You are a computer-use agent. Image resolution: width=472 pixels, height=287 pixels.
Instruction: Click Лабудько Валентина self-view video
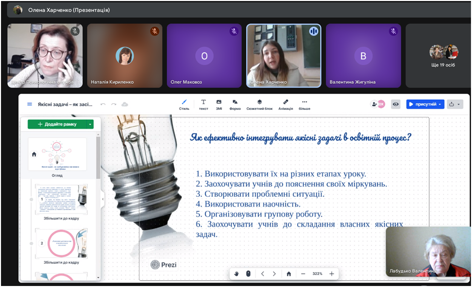point(428,252)
